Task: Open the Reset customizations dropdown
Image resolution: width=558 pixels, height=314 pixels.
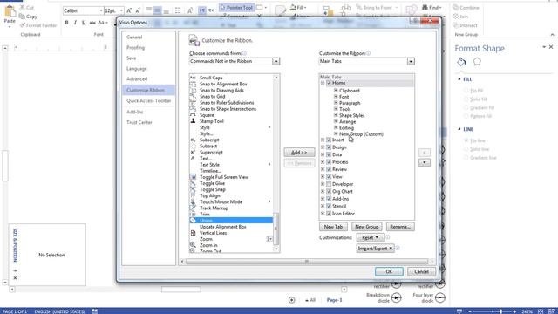Action: (x=370, y=237)
